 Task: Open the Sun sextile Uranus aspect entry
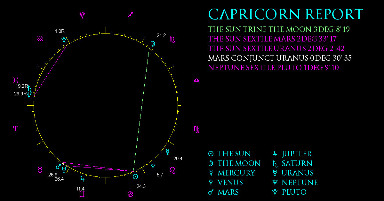(276, 49)
